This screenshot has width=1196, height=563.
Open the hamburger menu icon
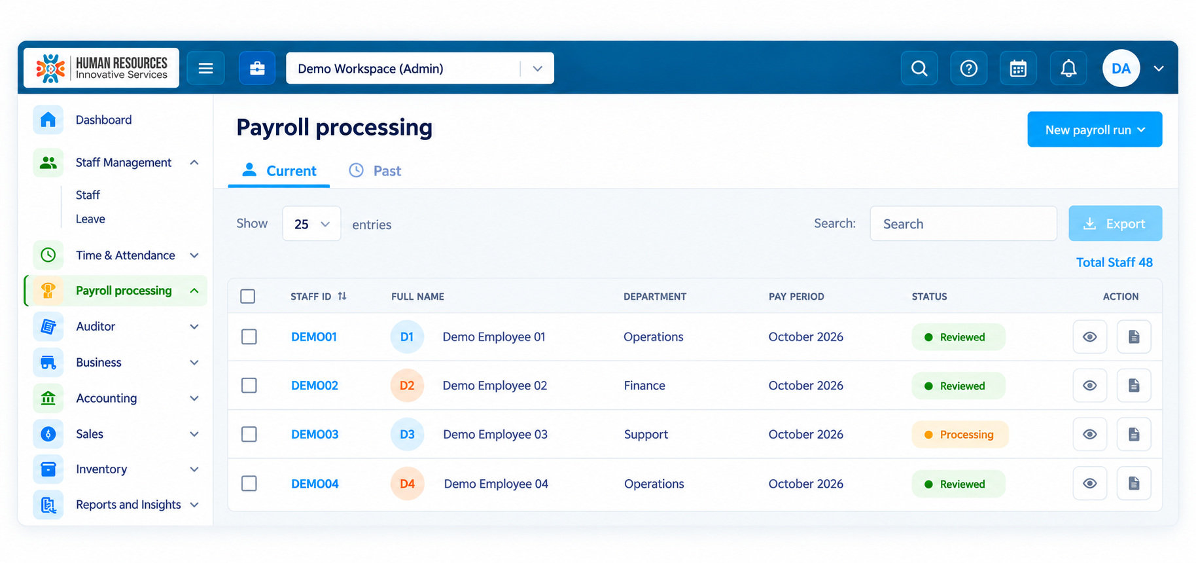pyautogui.click(x=205, y=68)
